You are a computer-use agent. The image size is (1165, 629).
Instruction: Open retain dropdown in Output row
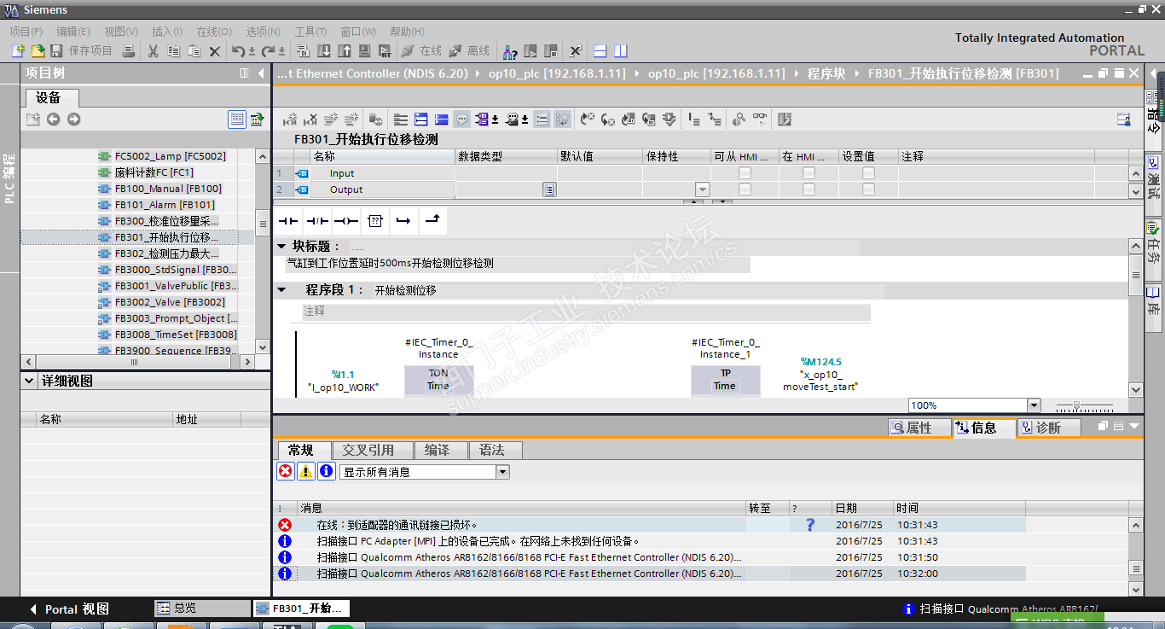[x=703, y=189]
